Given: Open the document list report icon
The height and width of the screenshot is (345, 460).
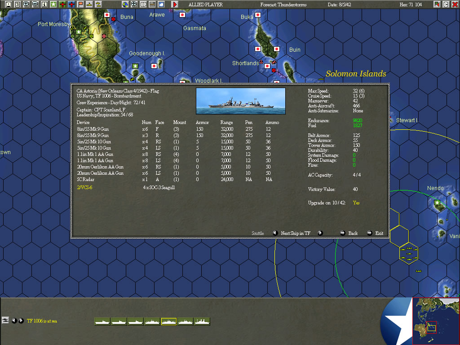Looking at the screenshot, I should pos(18,4).
